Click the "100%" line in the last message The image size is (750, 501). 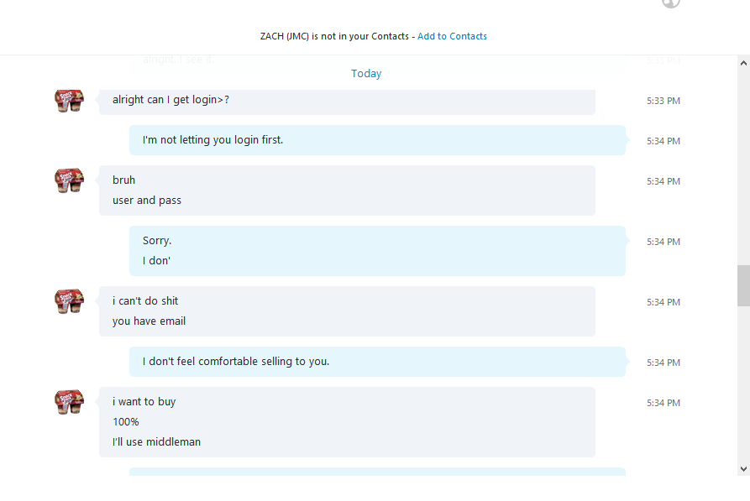126,422
